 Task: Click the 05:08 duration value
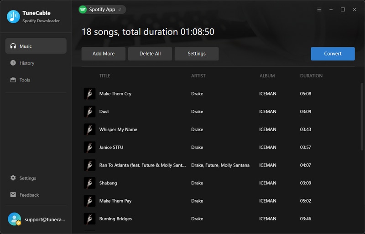[306, 94]
